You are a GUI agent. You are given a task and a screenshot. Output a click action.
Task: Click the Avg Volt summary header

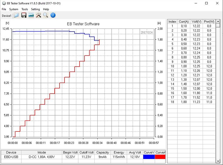coord(135,152)
